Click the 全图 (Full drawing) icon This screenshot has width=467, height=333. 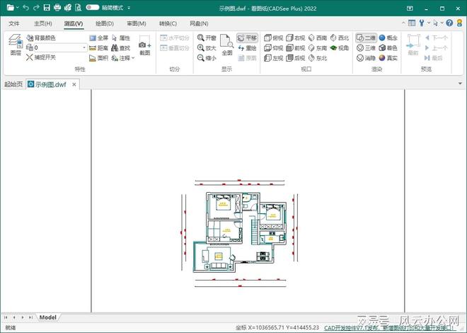pos(226,45)
